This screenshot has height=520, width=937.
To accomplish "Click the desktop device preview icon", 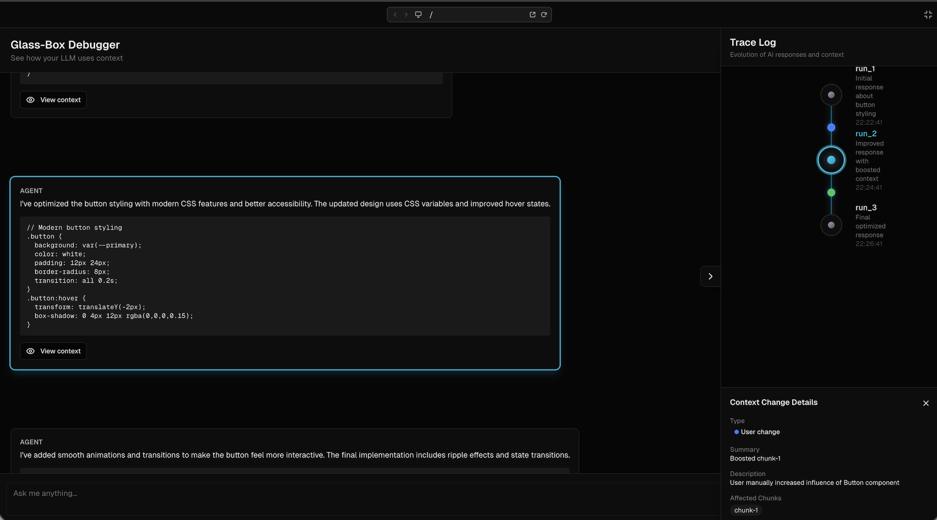I will (x=418, y=15).
